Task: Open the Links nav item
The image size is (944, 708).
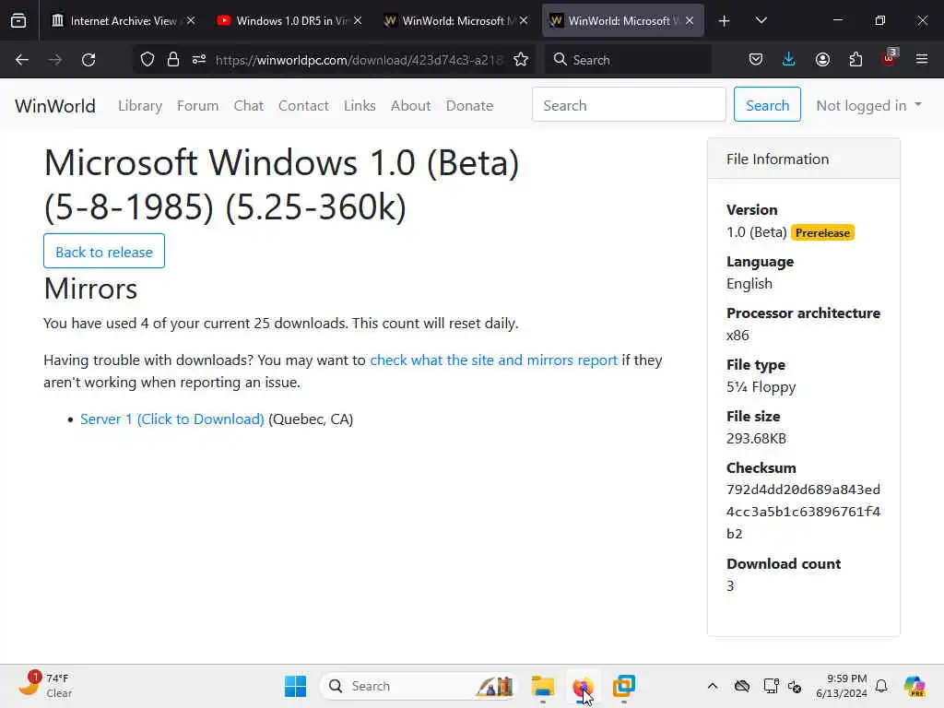Action: coord(360,105)
